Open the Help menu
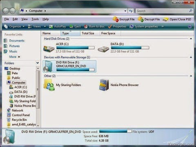Viewport: 196px width, 147px height. pyautogui.click(x=46, y=19)
